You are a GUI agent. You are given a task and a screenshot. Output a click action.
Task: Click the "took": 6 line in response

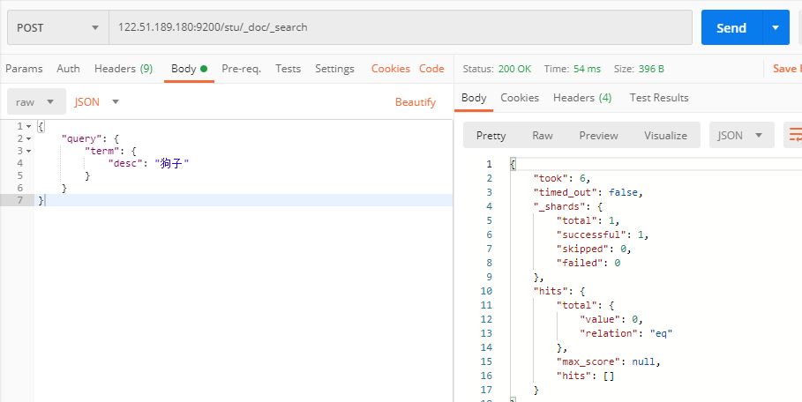tap(562, 178)
